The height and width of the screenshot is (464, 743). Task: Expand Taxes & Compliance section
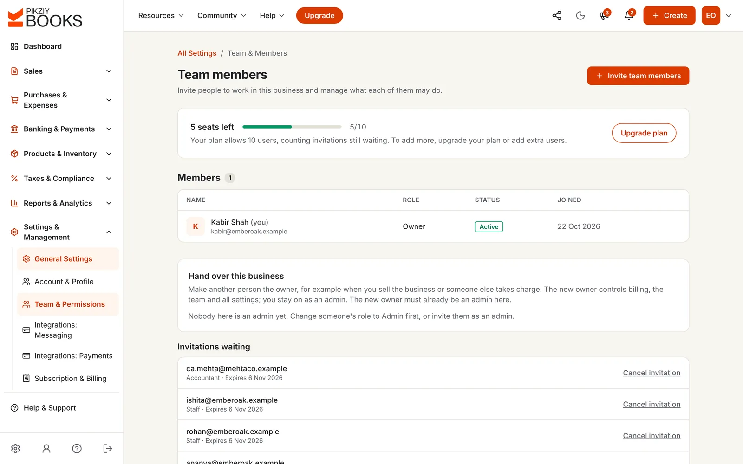(x=61, y=178)
